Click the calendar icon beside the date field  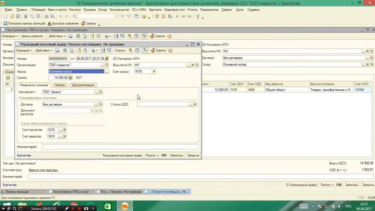(x=107, y=59)
